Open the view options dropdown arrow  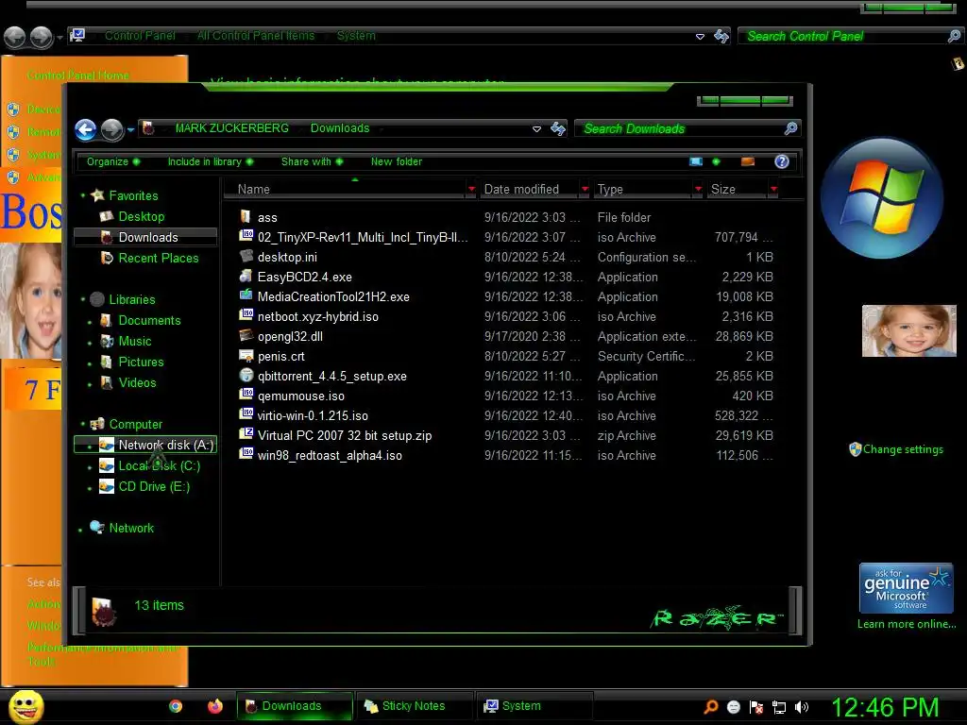click(716, 161)
